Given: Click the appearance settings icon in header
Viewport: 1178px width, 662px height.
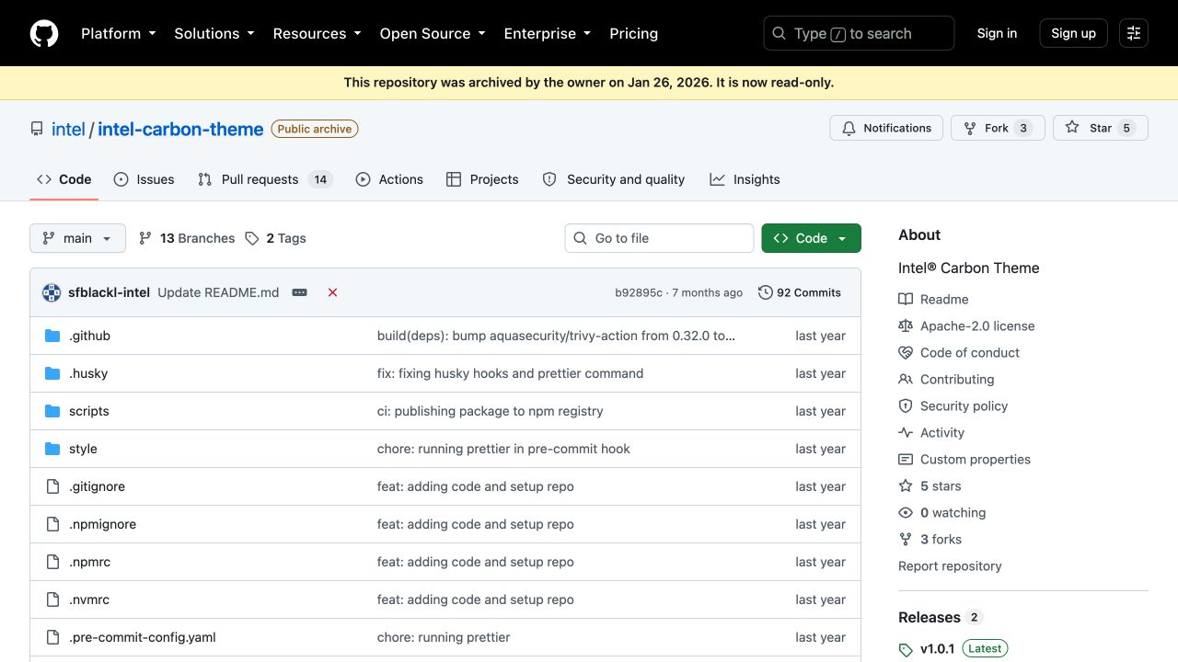Looking at the screenshot, I should (1134, 33).
